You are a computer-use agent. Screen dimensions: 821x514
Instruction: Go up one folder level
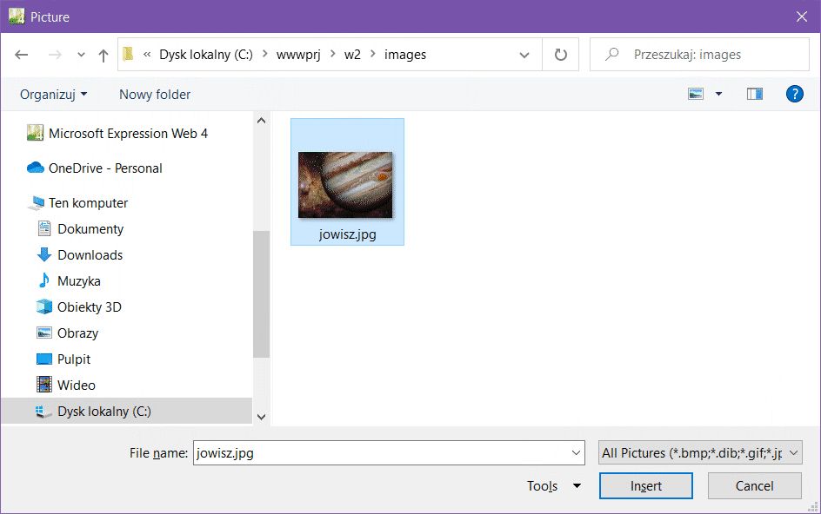[x=103, y=55]
